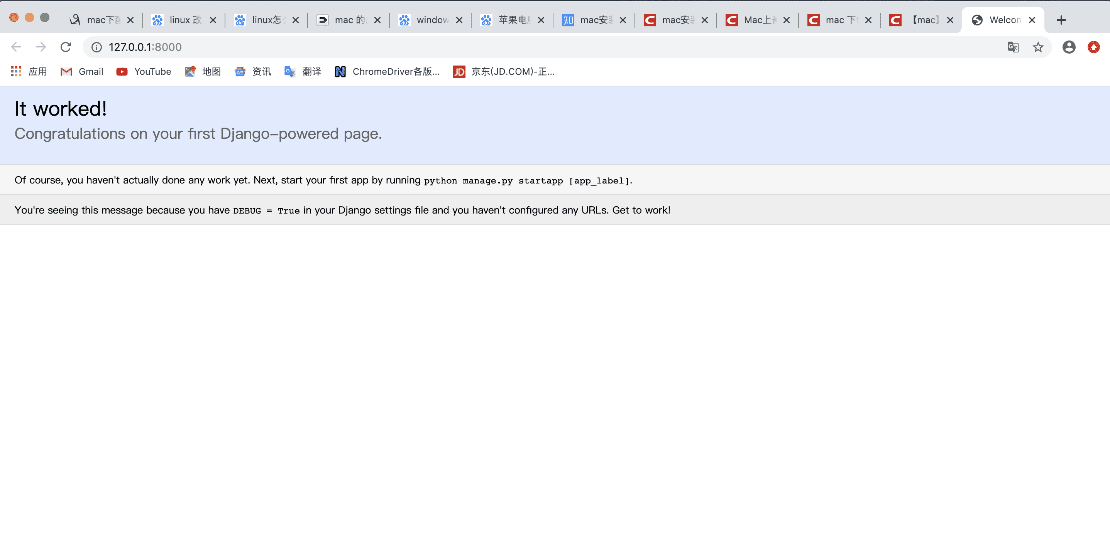1110x542 pixels.
Task: Expand the browser tab strip add button
Action: click(x=1061, y=20)
